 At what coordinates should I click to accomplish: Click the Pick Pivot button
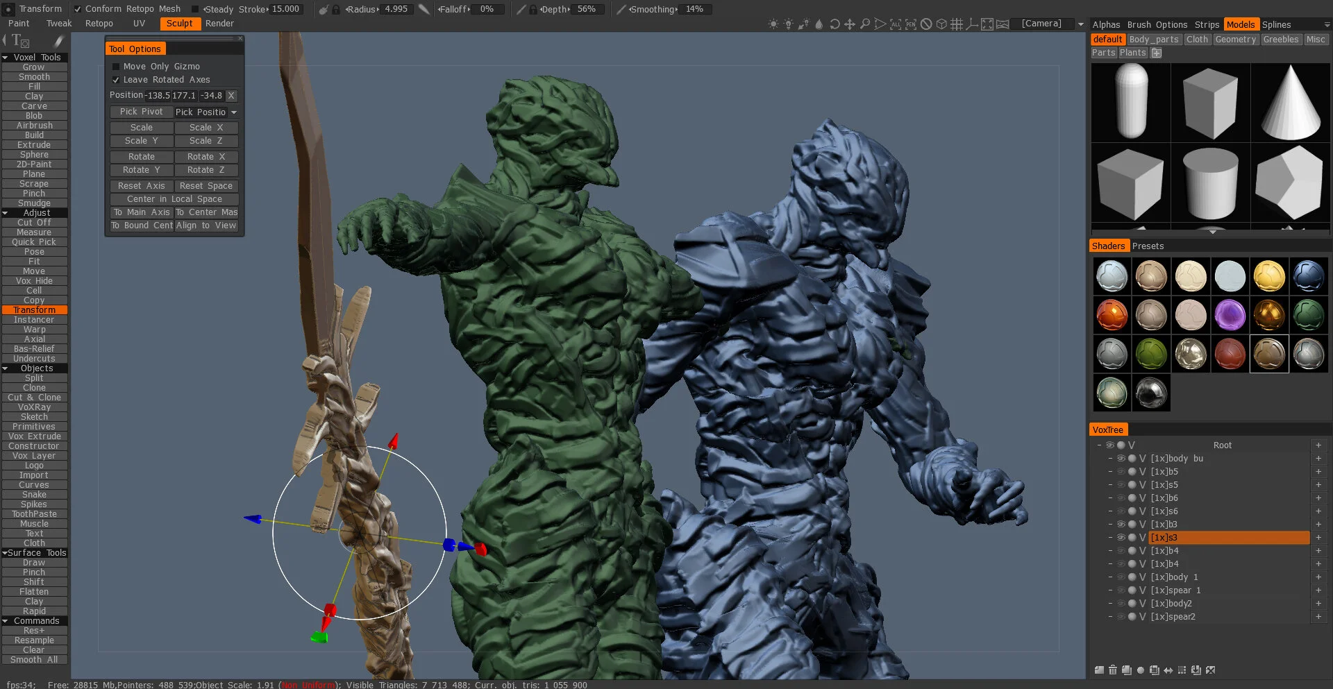[x=142, y=112]
